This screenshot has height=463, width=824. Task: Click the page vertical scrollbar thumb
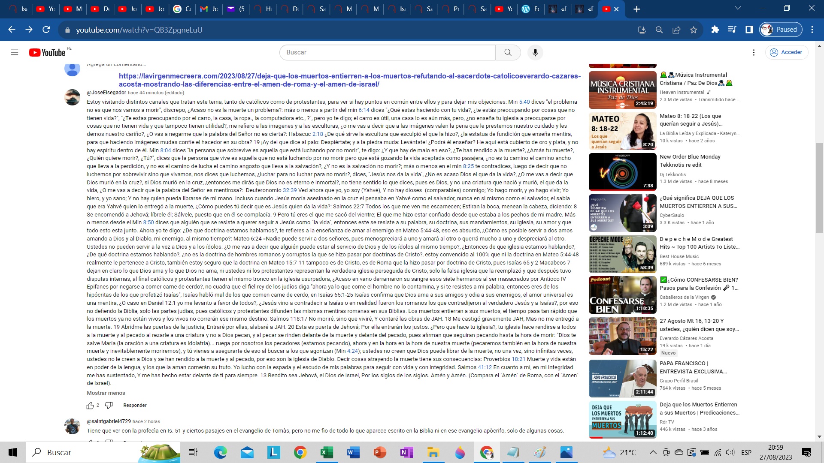tap(819, 189)
